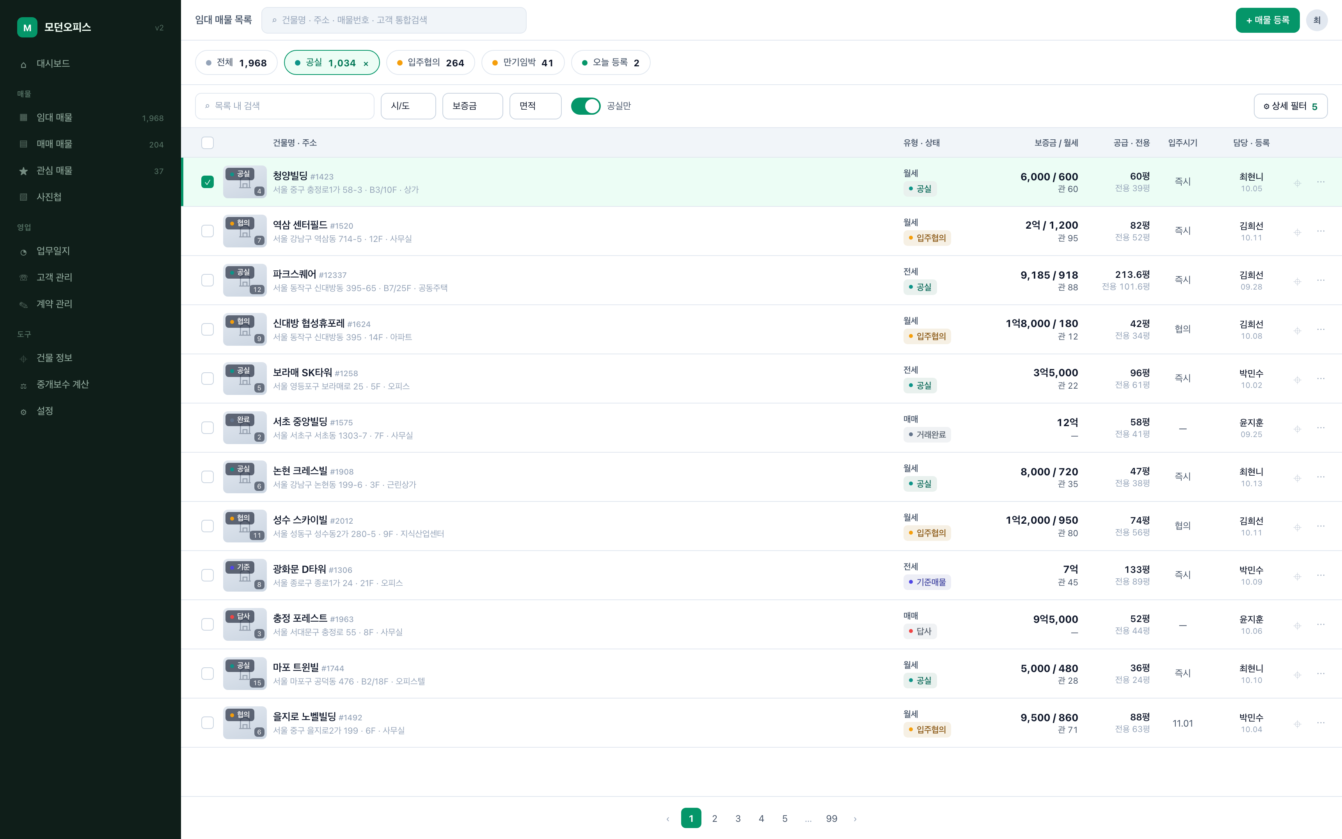Click locate icon in 보라매 SK타워 row
The width and height of the screenshot is (1342, 839).
click(x=1298, y=380)
